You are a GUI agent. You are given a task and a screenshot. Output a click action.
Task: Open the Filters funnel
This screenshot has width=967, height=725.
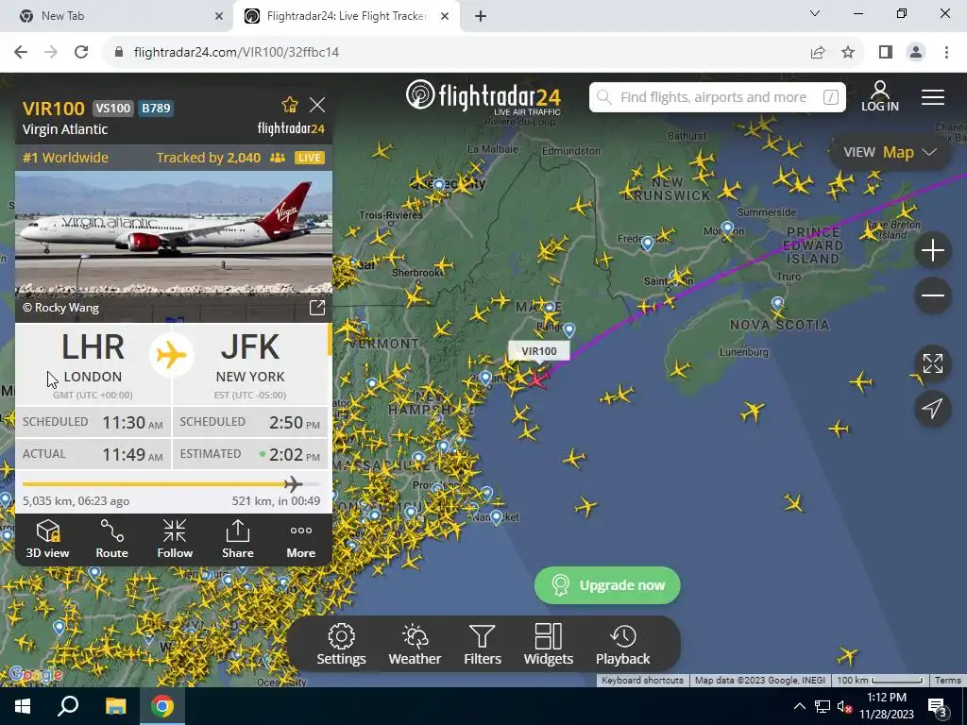coord(482,644)
